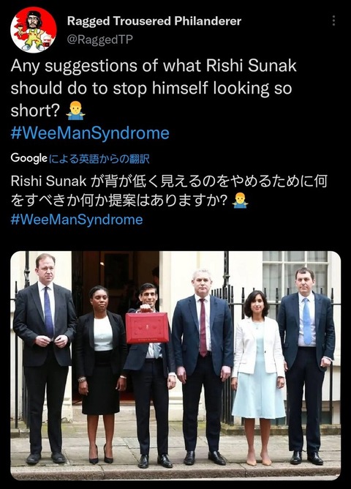The width and height of the screenshot is (351, 489).
Task: Click shrugging emoji after 'short?'
Action: pyautogui.click(x=75, y=111)
